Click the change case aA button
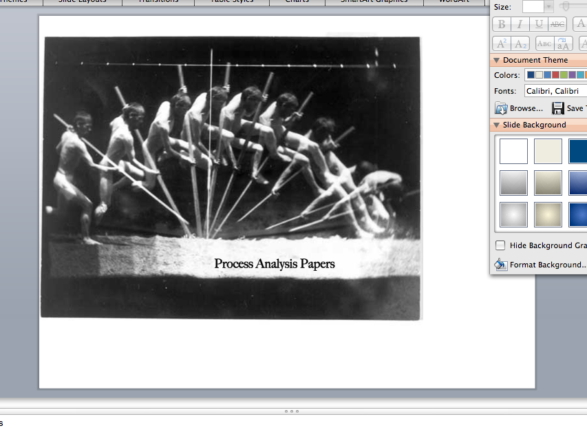Viewport: 587px width, 428px height. pos(563,43)
